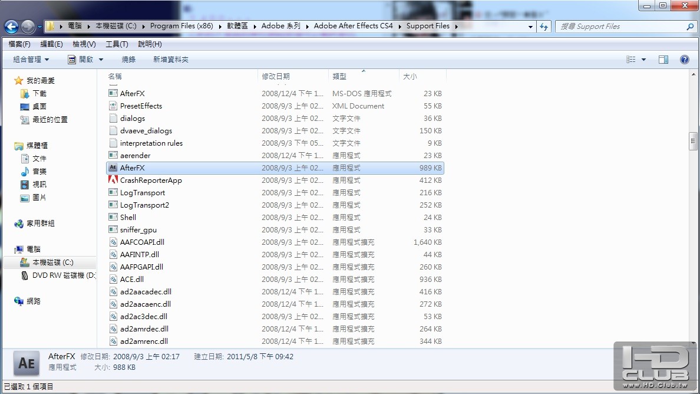Click the PresetEffects XML file icon
The height and width of the screenshot is (394, 700).
[113, 106]
